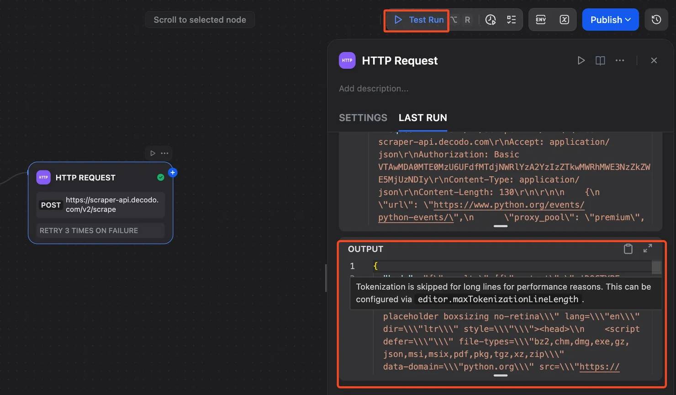
Task: Click the Add description field
Action: [x=374, y=89]
